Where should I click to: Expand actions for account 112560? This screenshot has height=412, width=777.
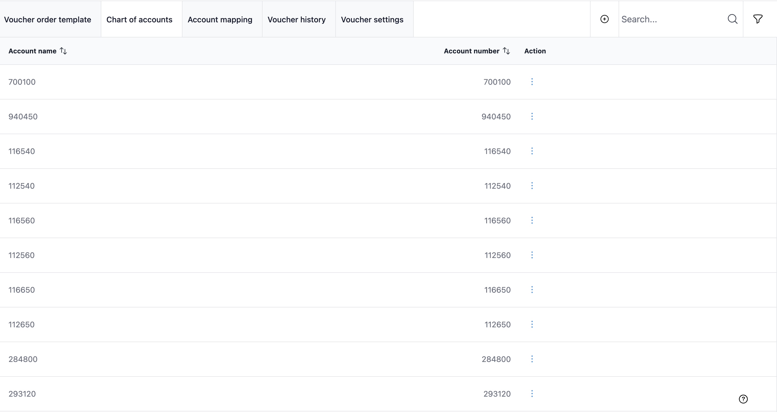pyautogui.click(x=532, y=255)
